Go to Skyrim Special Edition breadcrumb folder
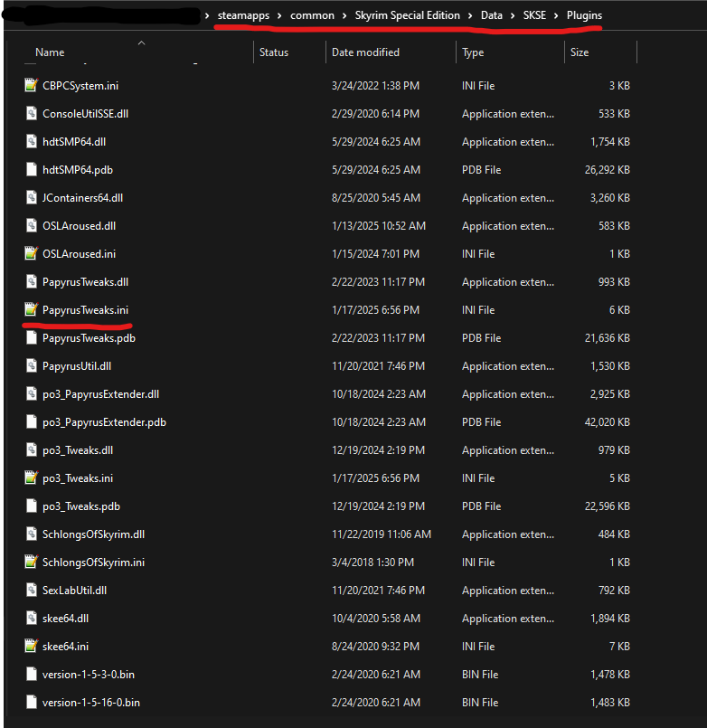This screenshot has height=728, width=707. point(407,15)
